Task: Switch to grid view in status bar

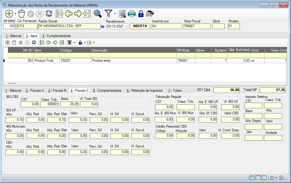Action: [252, 178]
